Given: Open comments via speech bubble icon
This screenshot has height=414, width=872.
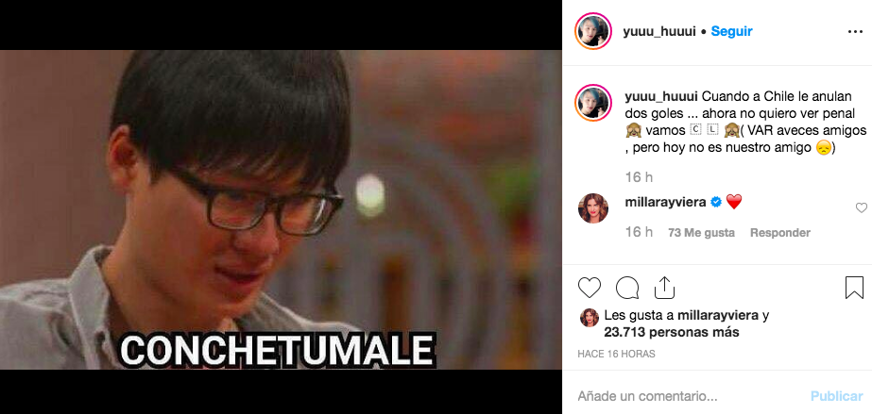Looking at the screenshot, I should tap(626, 288).
